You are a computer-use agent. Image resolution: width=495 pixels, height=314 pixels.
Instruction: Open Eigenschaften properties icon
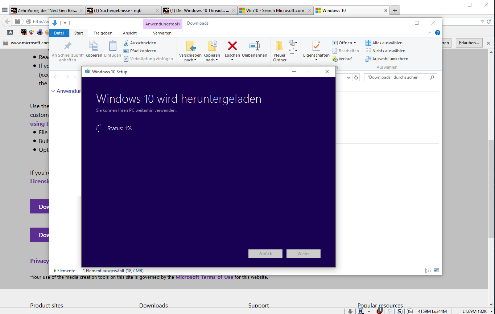(316, 46)
